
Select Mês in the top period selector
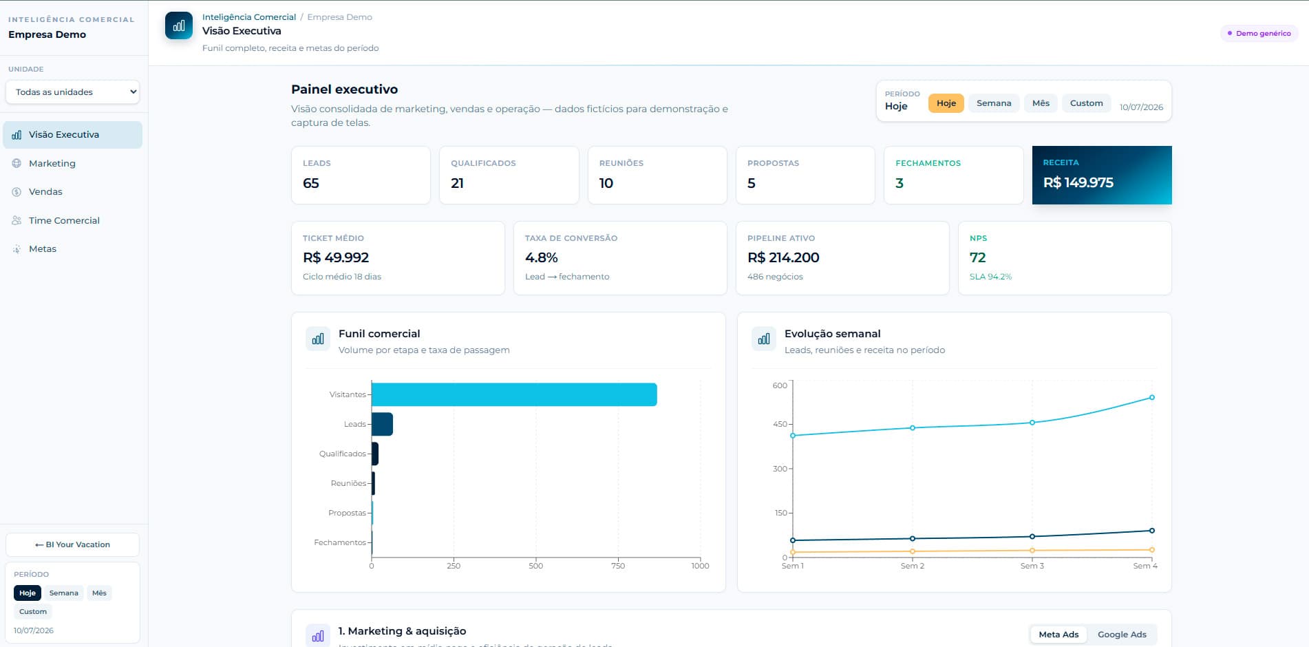[x=1041, y=103]
